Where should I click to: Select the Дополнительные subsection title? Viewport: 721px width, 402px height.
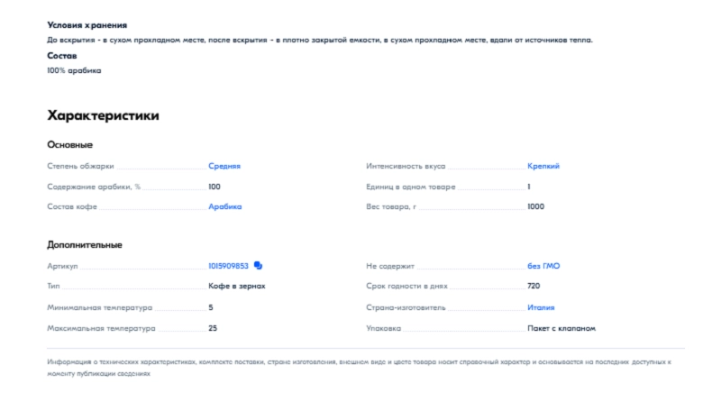[x=84, y=244]
